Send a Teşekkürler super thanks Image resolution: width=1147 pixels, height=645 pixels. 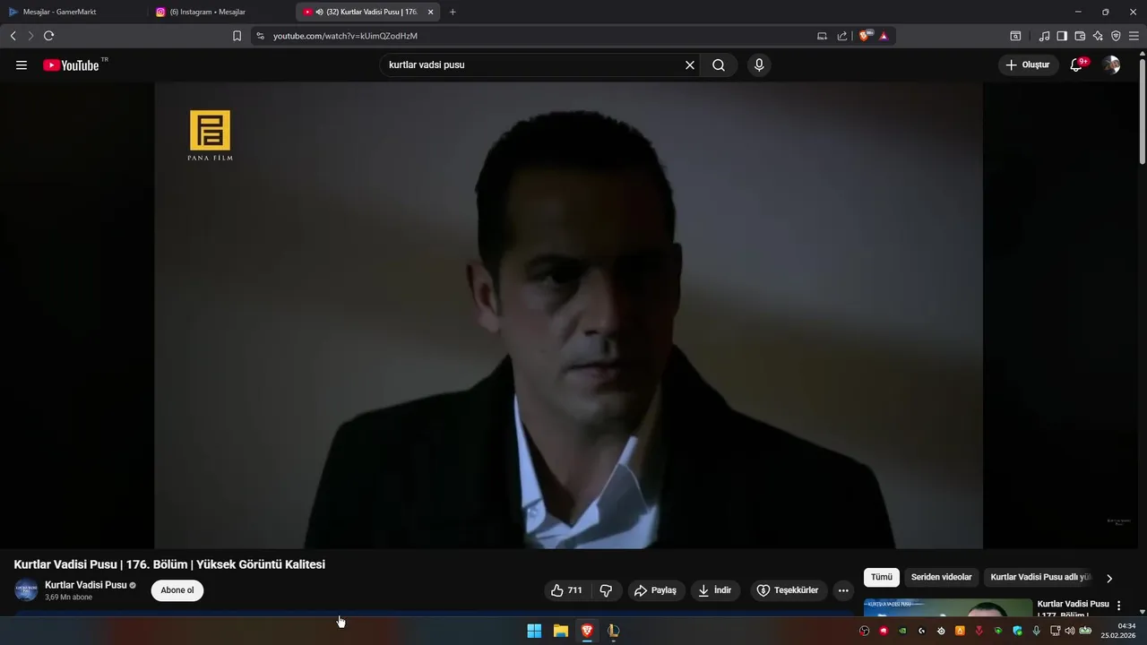point(789,590)
